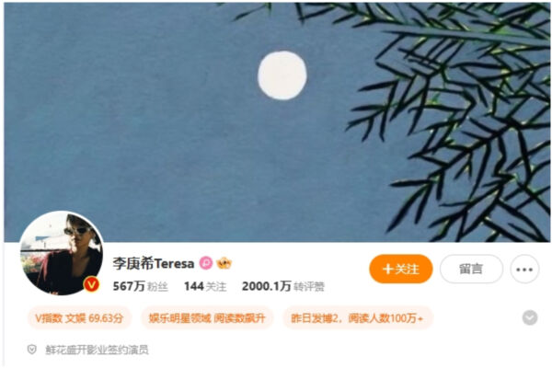The width and height of the screenshot is (552, 368).
Task: View the 567万 粉丝 followers list
Action: click(x=140, y=286)
